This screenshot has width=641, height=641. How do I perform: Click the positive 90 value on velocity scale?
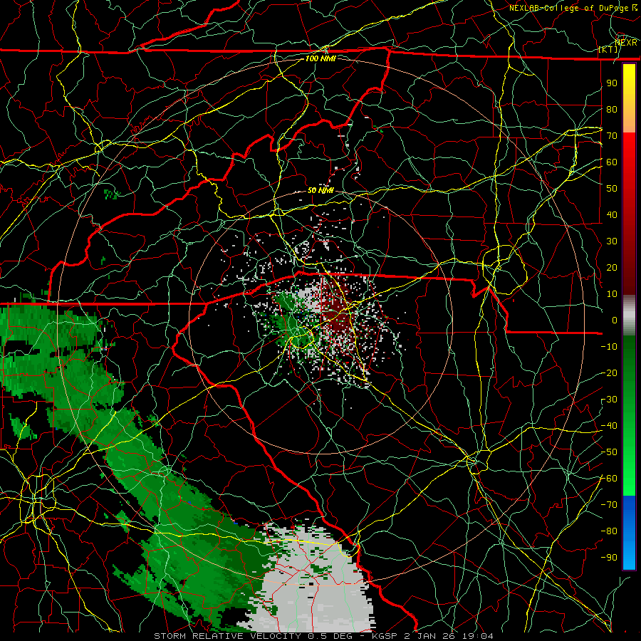pos(612,83)
